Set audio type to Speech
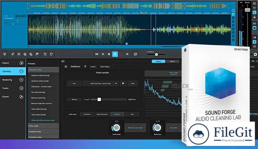The image size is (258, 149). 117,114
